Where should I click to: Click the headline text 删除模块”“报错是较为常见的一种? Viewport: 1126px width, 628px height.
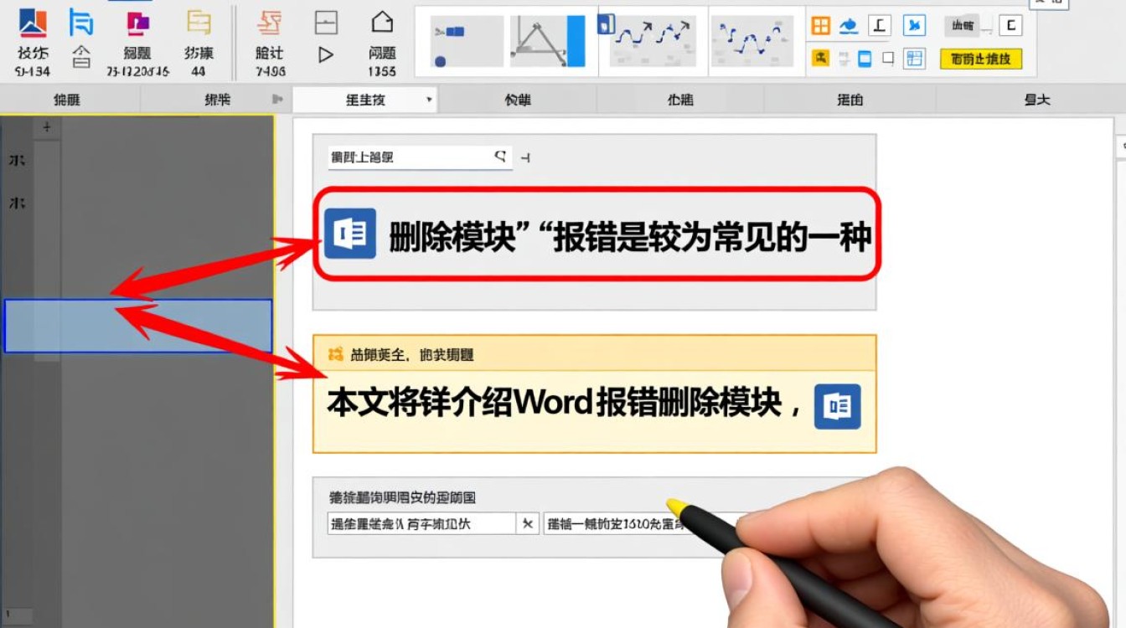pos(631,238)
